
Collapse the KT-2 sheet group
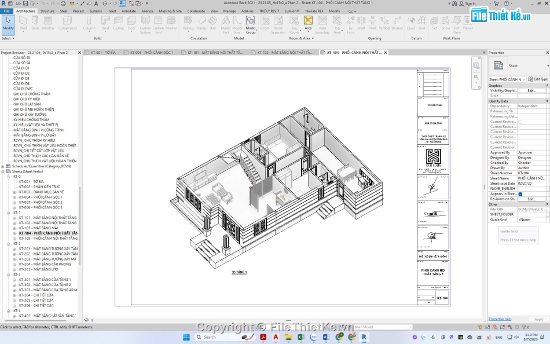[x=9, y=244]
